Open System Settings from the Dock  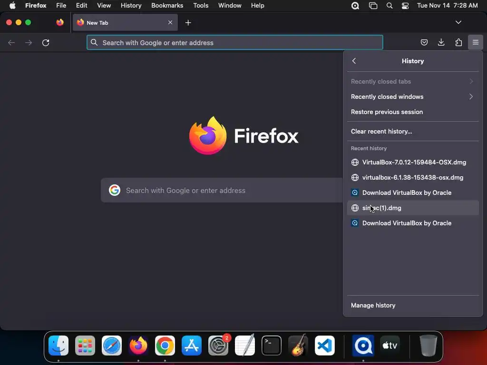click(218, 346)
